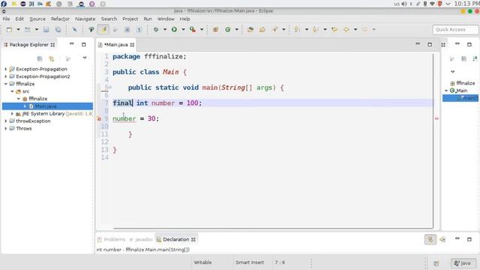The image size is (480, 270).
Task: Click the Forward navigation arrow icon
Action: [x=364, y=29]
